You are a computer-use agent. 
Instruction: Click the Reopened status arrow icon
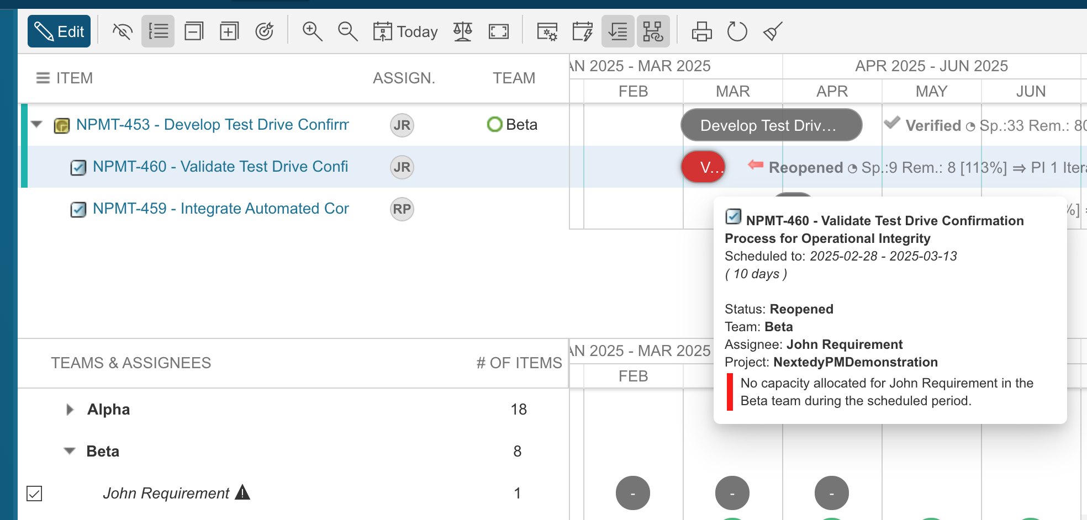[756, 165]
